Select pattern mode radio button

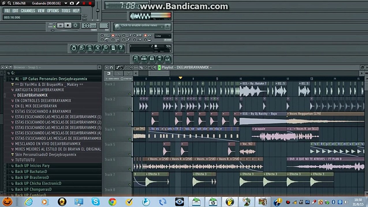(54, 24)
